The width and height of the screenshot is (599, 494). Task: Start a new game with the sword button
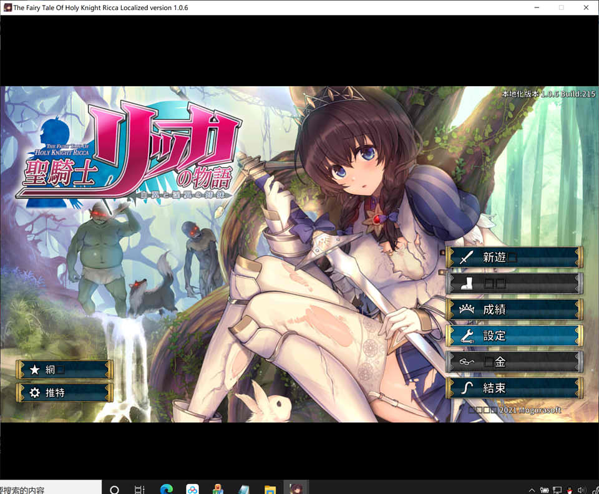click(x=514, y=258)
